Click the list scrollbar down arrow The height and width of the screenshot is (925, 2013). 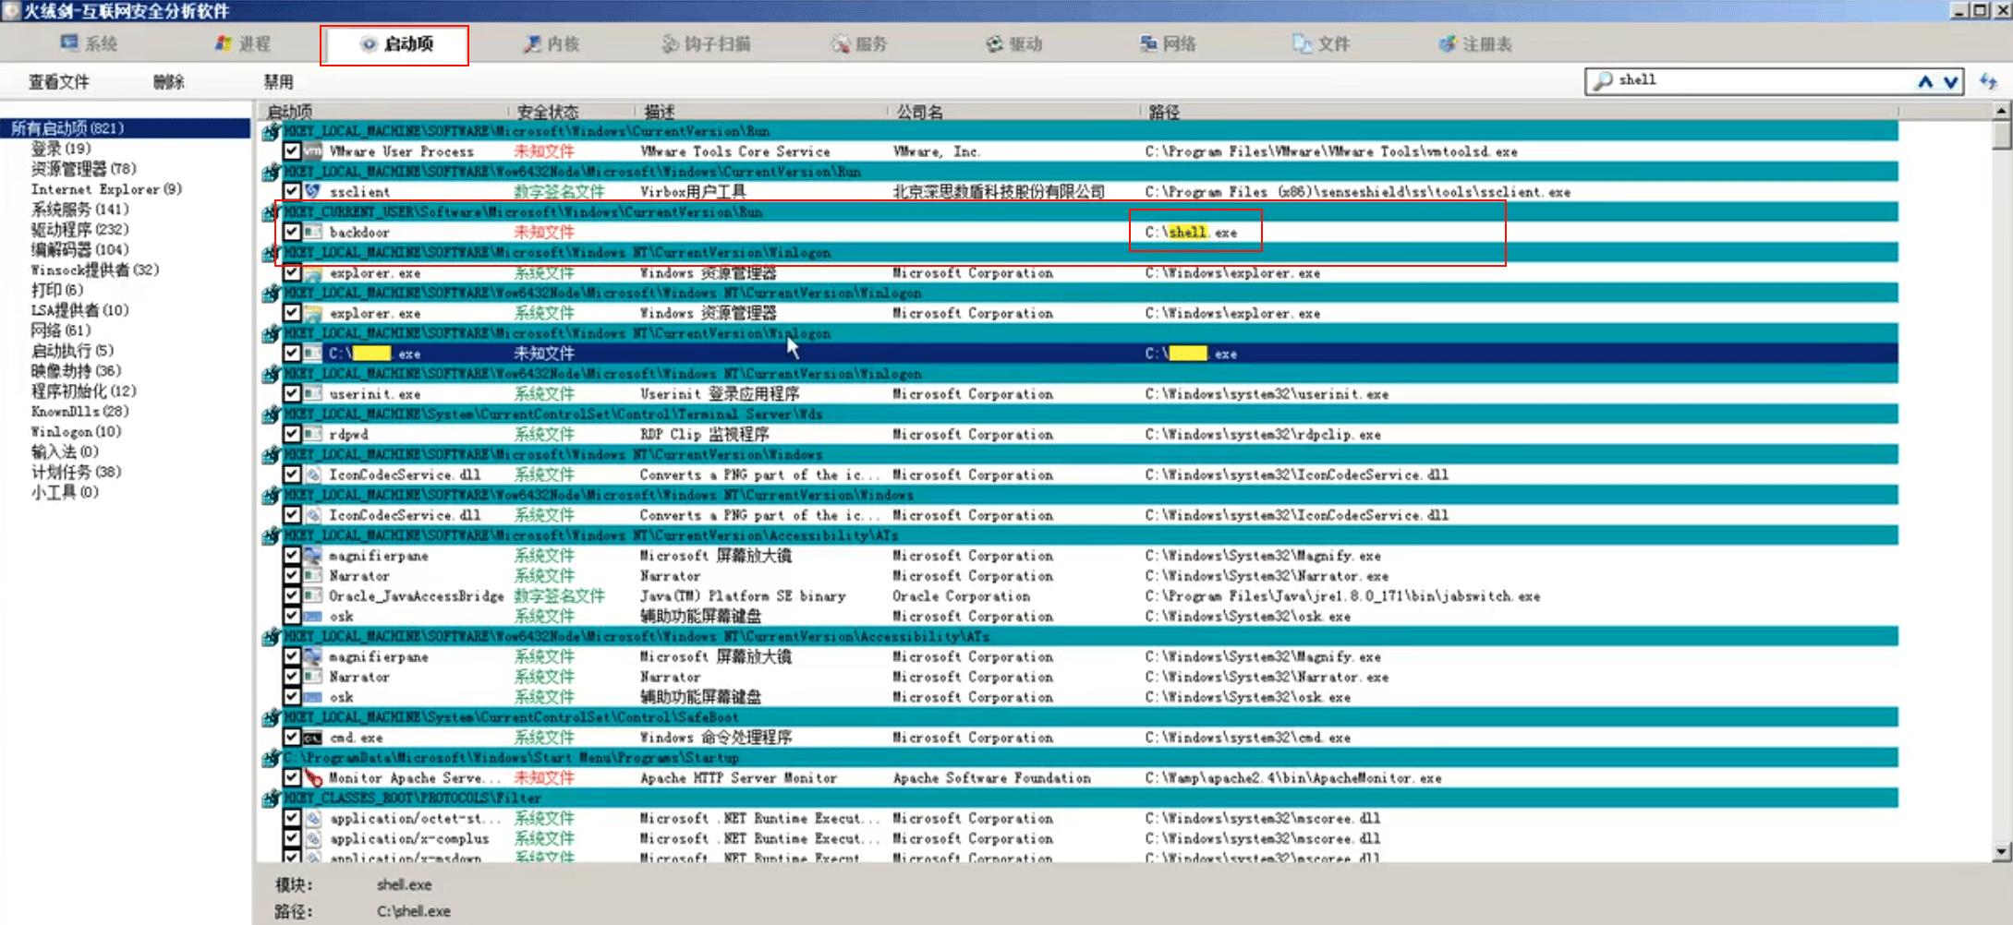(x=2002, y=852)
